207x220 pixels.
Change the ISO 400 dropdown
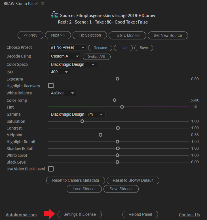tap(59, 72)
